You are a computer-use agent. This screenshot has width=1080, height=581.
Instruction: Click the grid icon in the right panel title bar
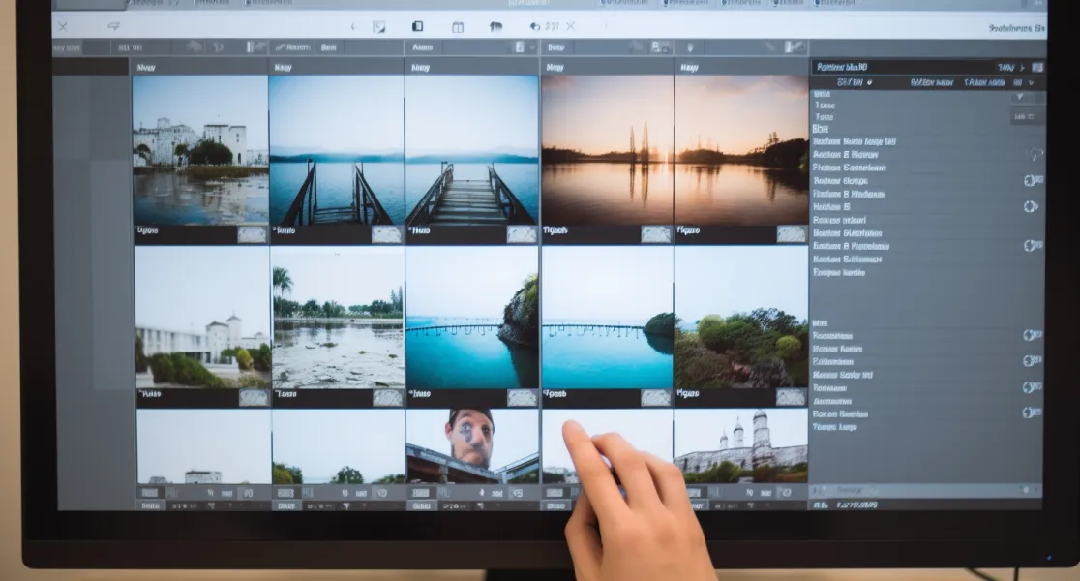tap(1037, 67)
